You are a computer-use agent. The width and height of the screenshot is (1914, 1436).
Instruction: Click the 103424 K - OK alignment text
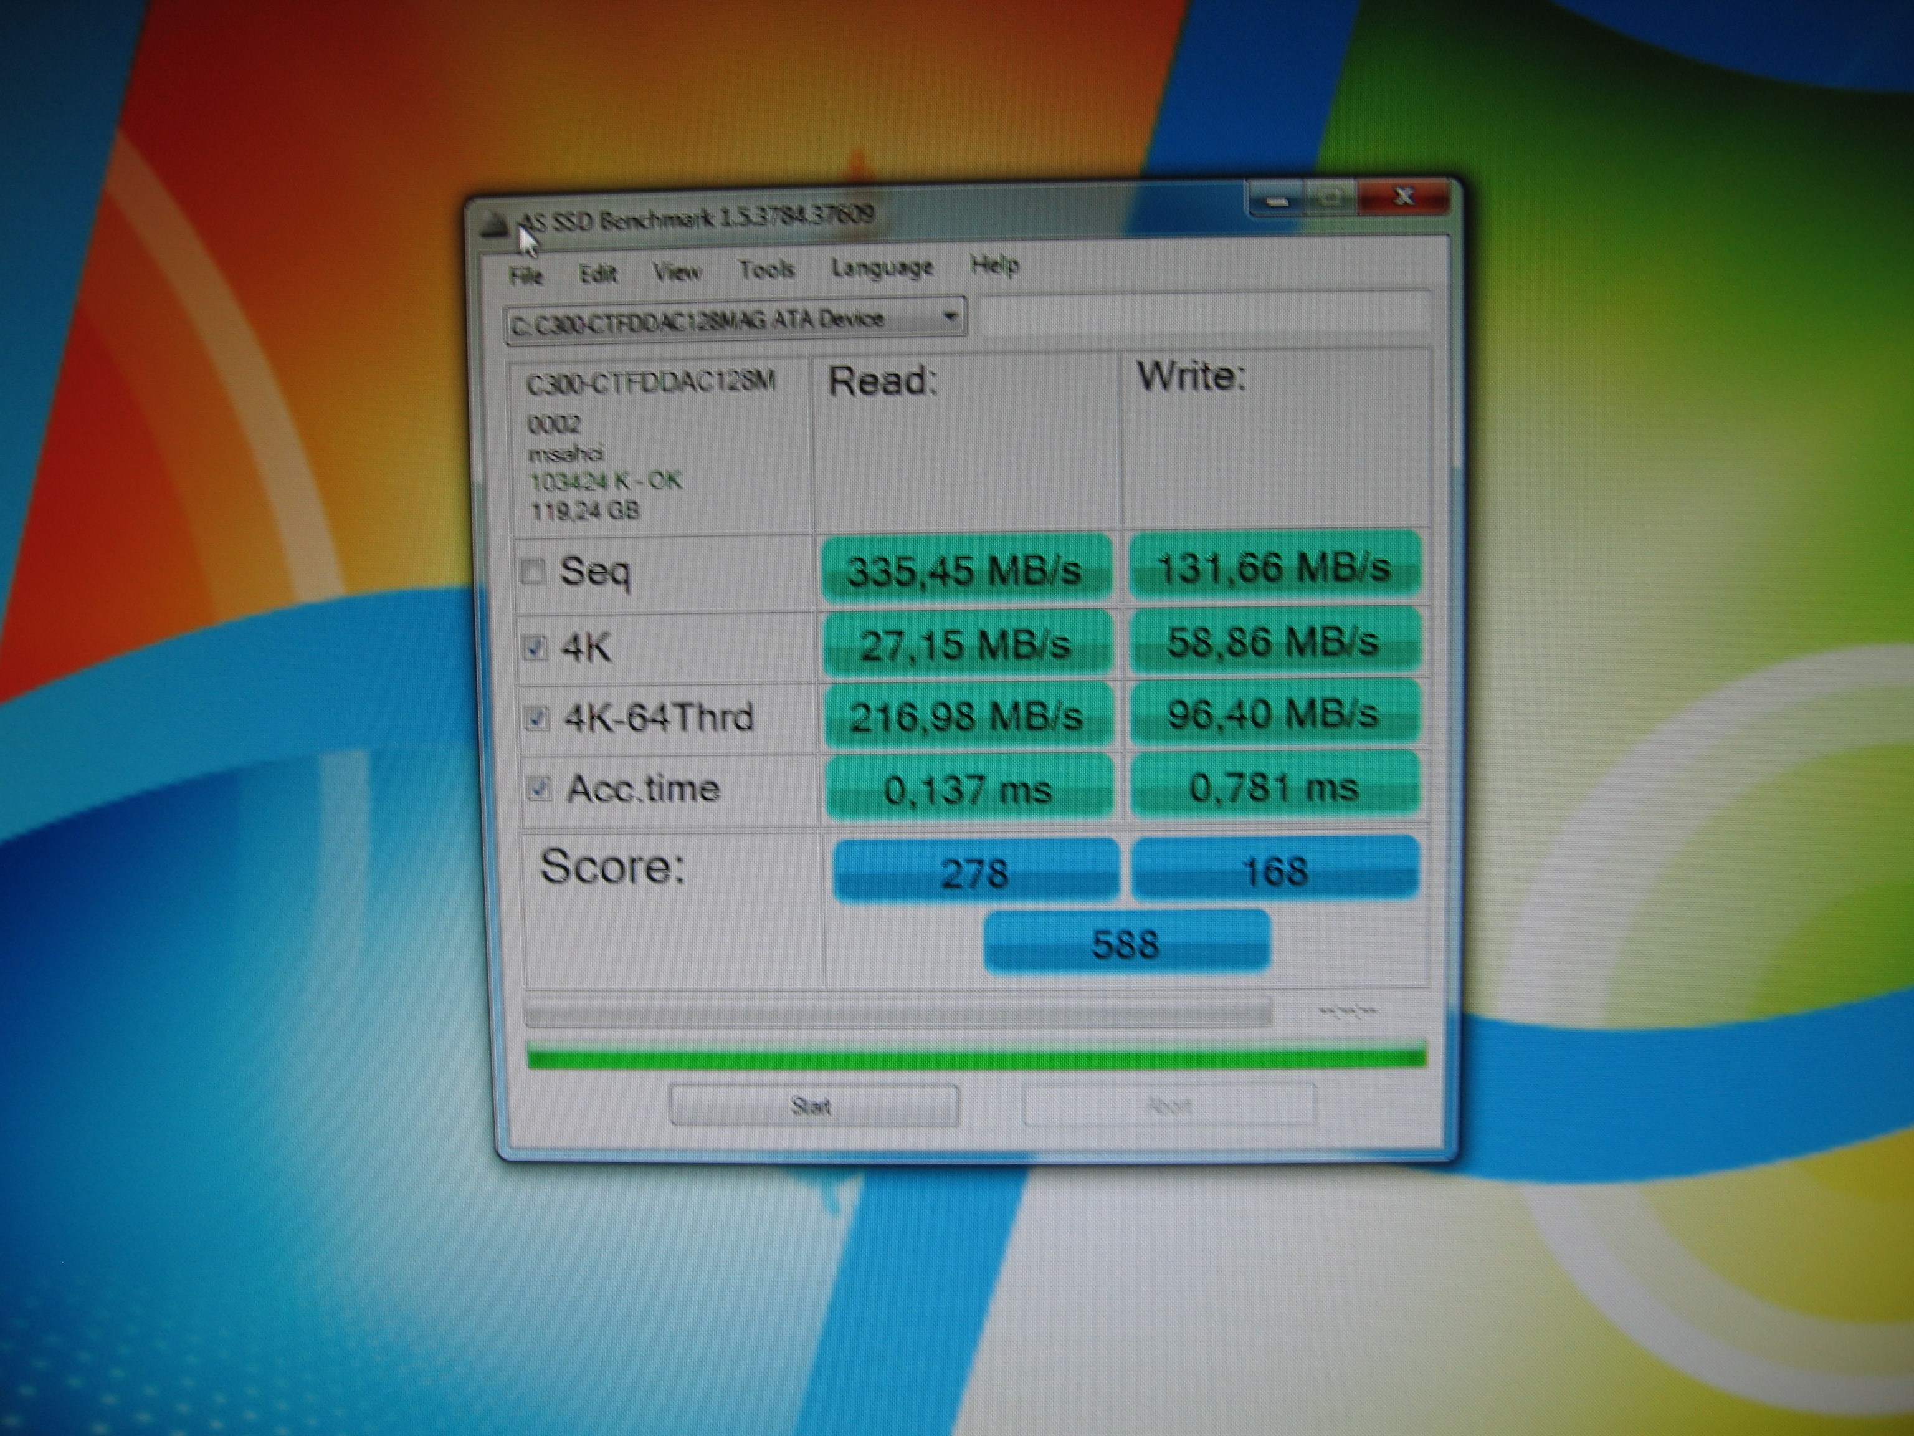pos(606,481)
